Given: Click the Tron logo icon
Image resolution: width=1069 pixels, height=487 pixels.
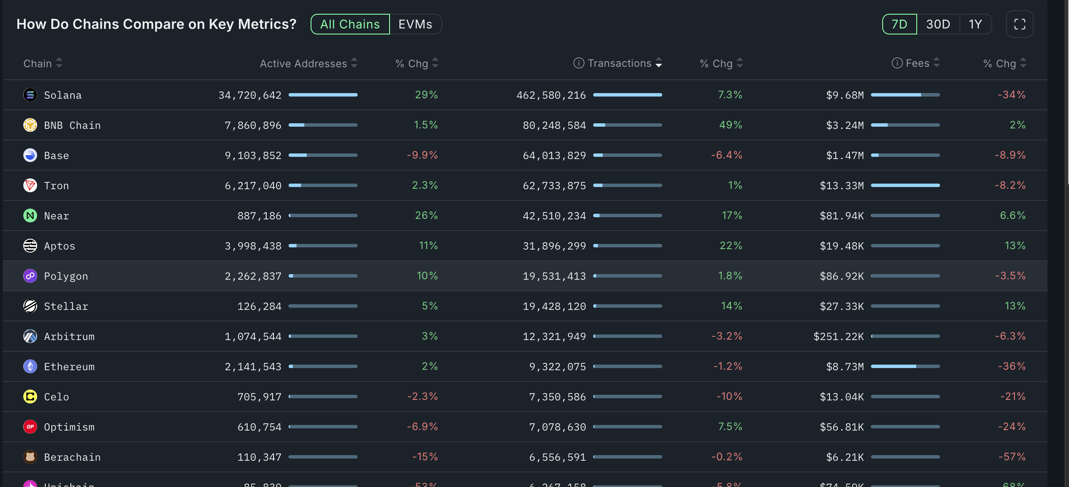Looking at the screenshot, I should (30, 185).
